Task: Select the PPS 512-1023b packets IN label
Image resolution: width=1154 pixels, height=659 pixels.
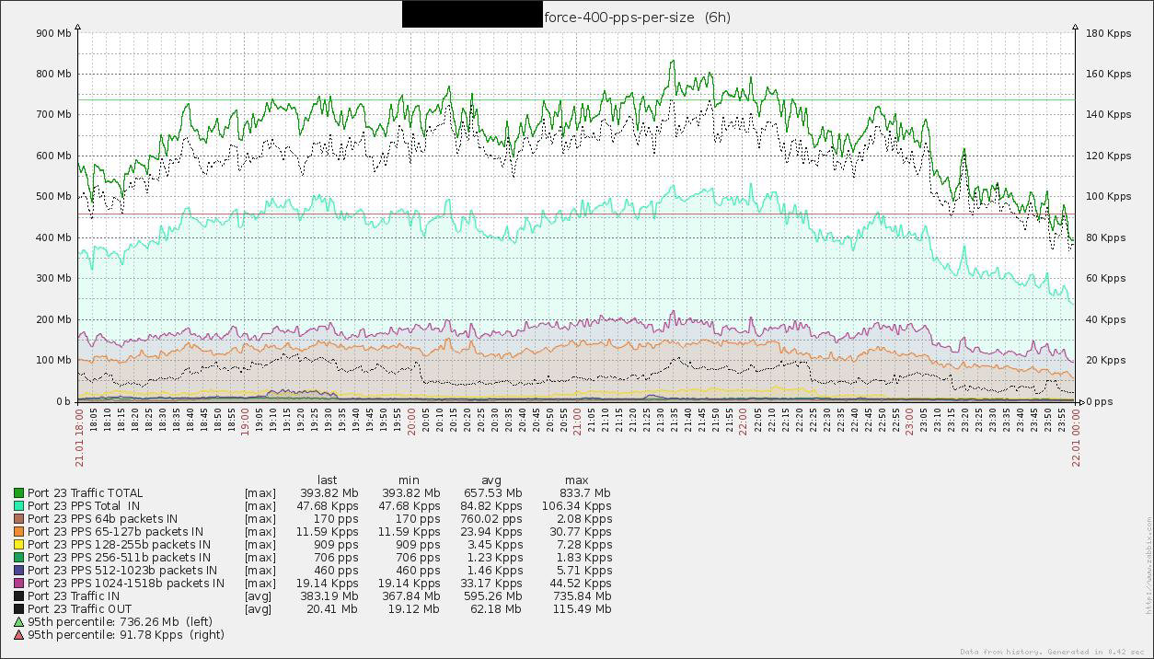Action: click(x=122, y=571)
